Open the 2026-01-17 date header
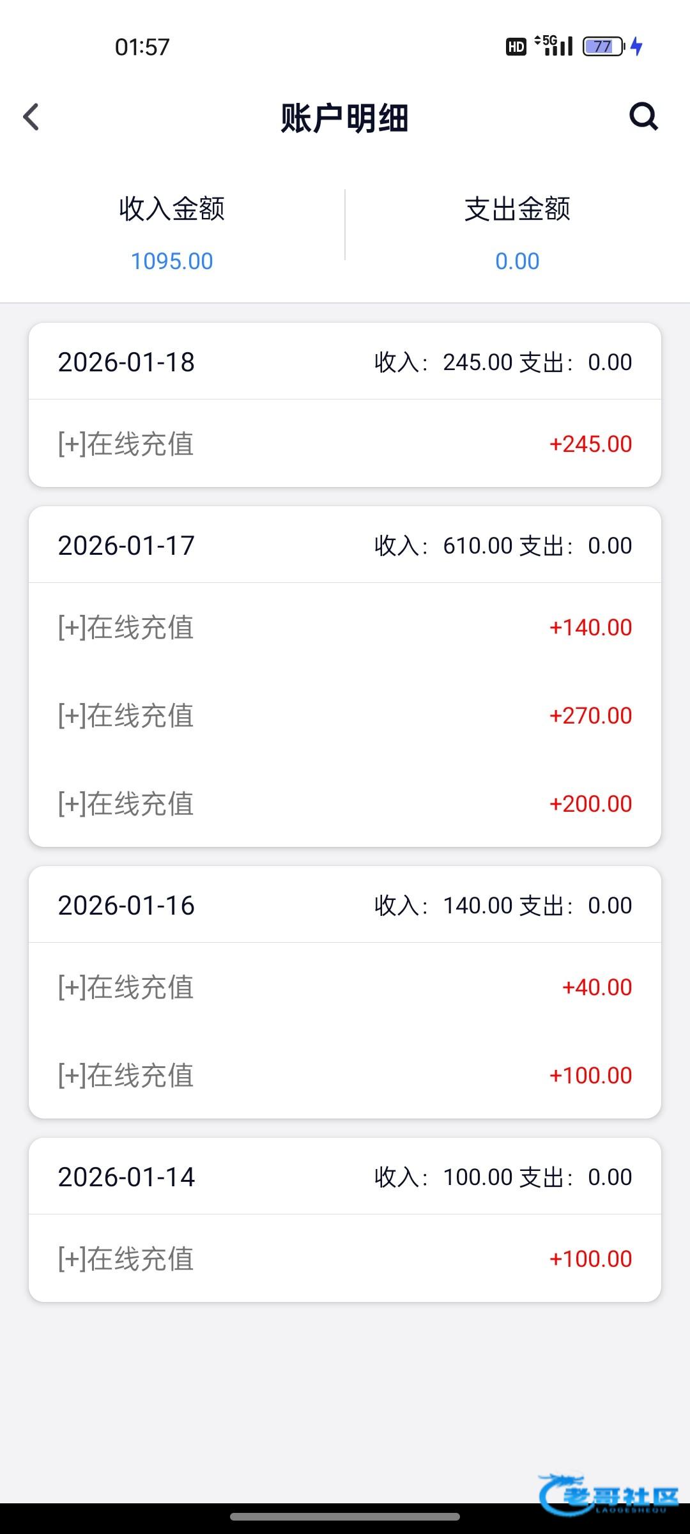 tap(126, 546)
